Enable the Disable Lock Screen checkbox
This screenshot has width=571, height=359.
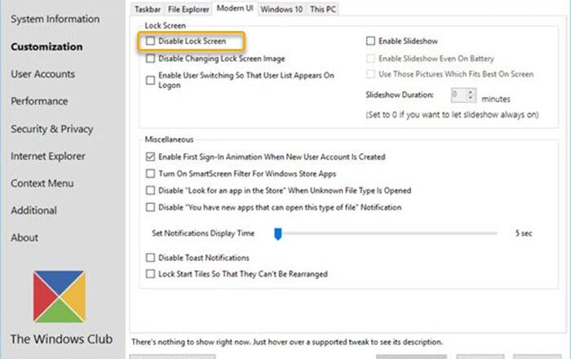click(151, 40)
